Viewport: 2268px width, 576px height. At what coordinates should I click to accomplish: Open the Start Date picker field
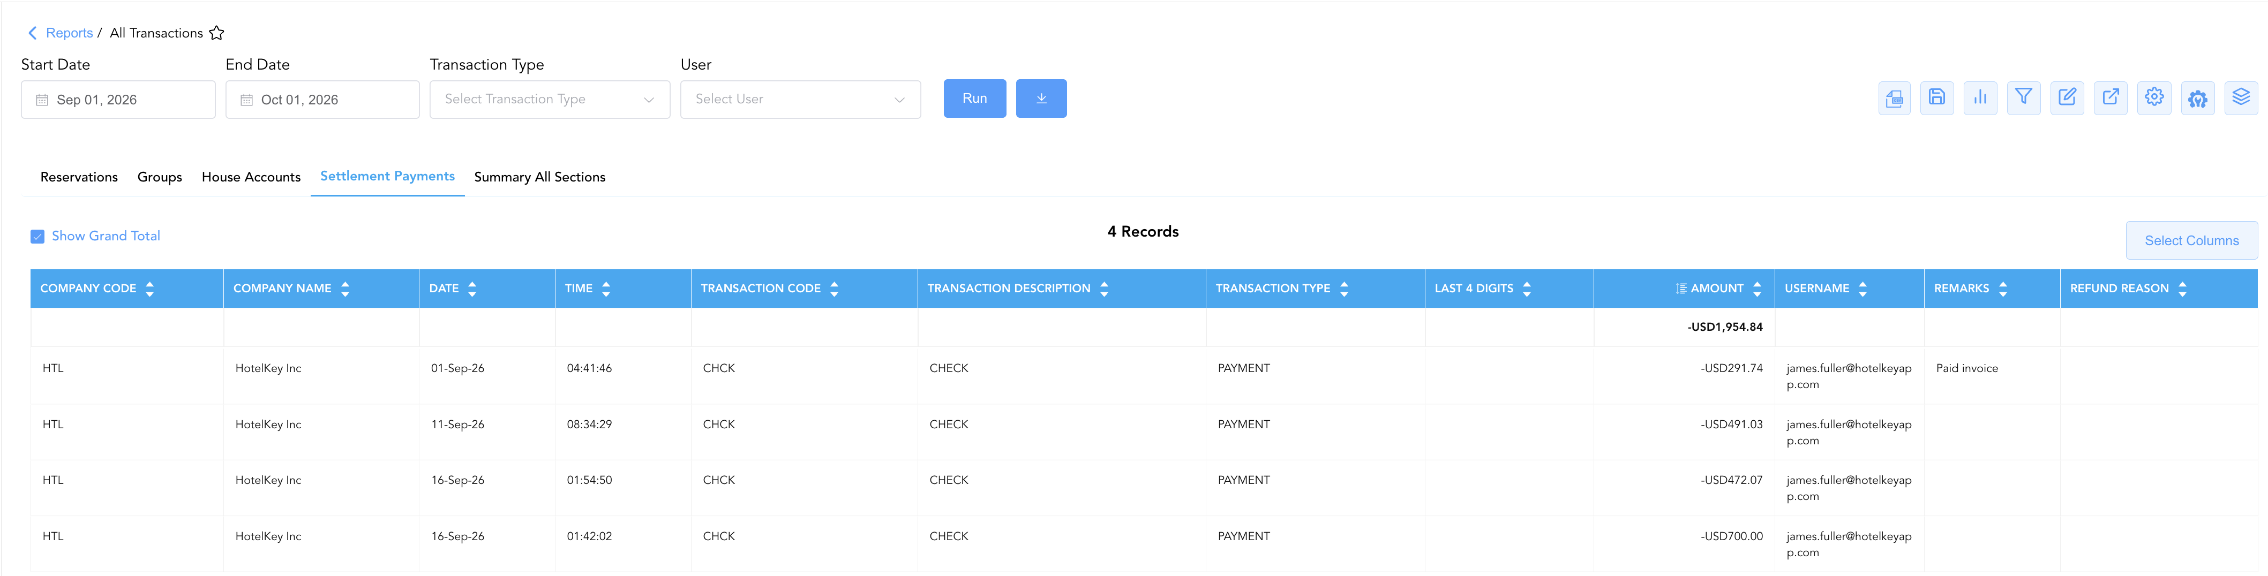118,100
